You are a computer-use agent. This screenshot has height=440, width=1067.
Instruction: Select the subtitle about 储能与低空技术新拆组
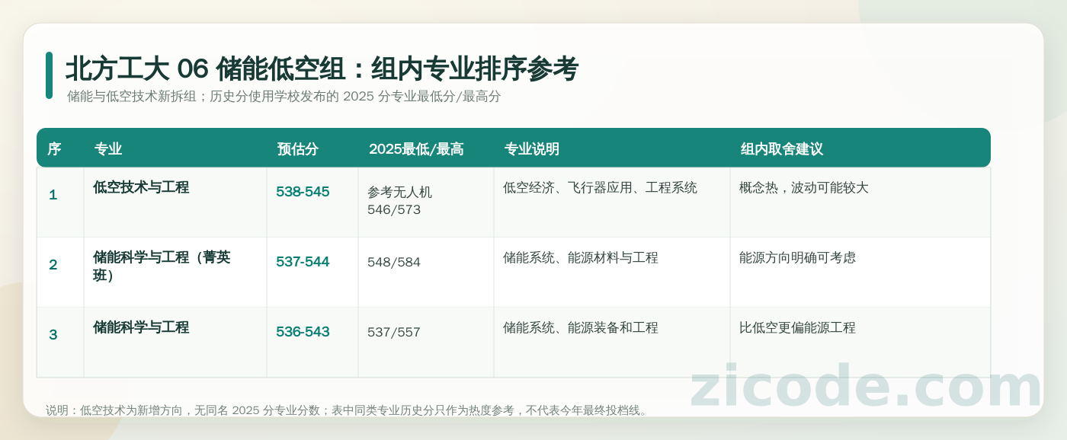284,97
